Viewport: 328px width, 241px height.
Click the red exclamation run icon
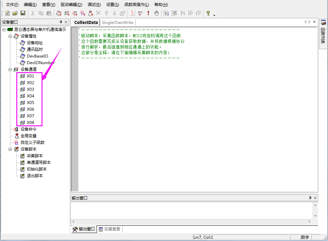(x=148, y=13)
